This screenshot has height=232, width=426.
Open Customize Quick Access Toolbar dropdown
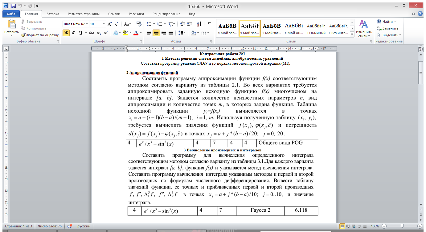point(37,6)
